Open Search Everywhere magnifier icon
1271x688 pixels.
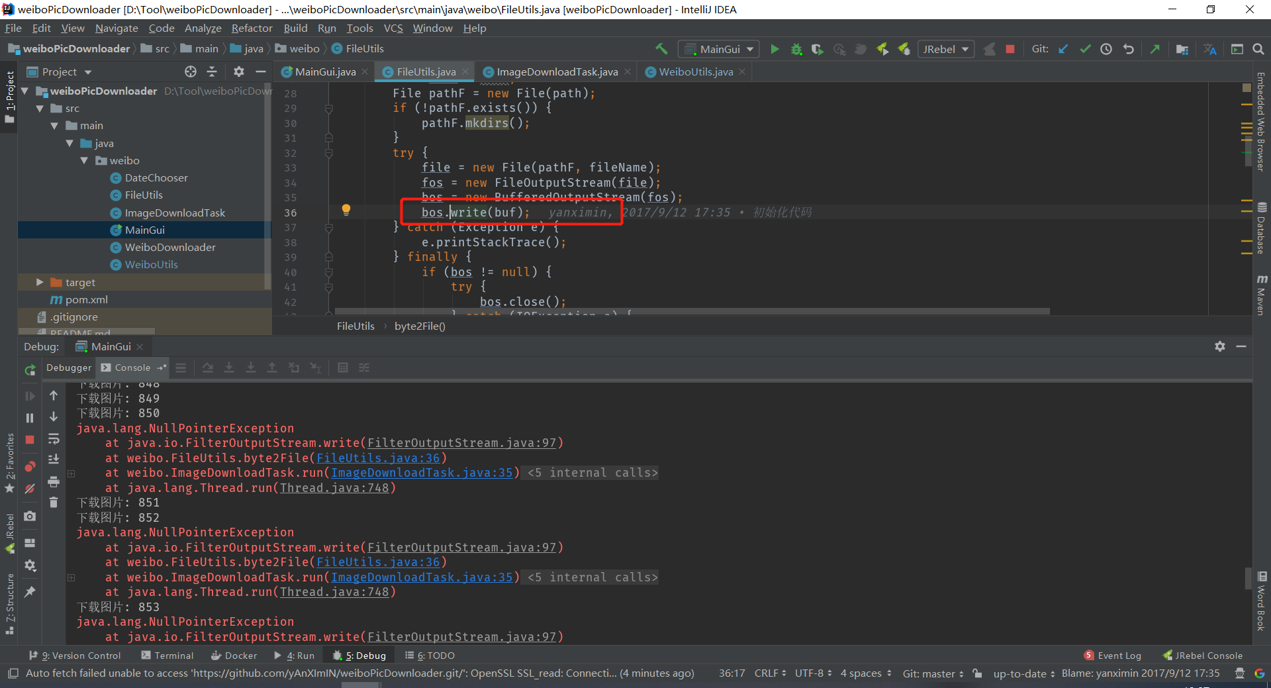[1258, 49]
